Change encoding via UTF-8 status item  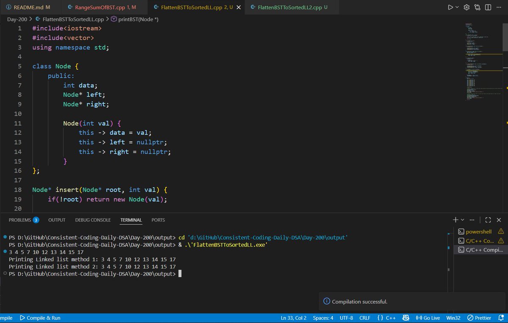point(346,318)
